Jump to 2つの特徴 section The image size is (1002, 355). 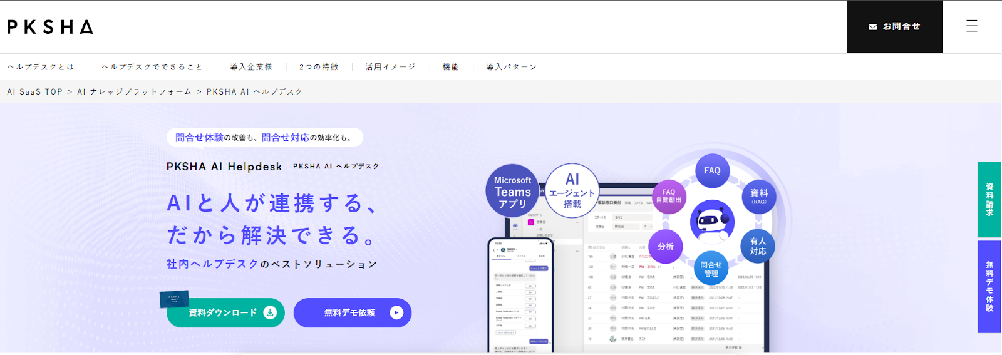pyautogui.click(x=319, y=67)
